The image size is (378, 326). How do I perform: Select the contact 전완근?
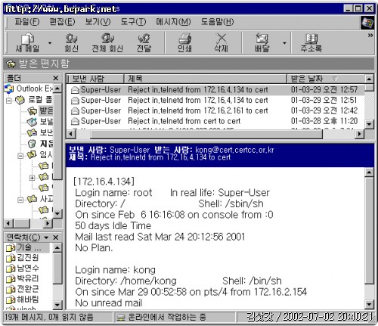[22, 289]
